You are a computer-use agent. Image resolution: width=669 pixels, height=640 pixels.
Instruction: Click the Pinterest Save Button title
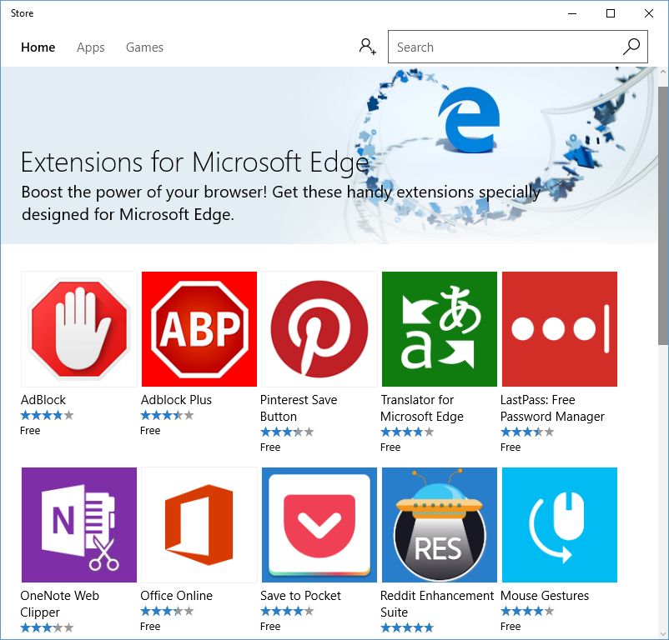point(299,408)
